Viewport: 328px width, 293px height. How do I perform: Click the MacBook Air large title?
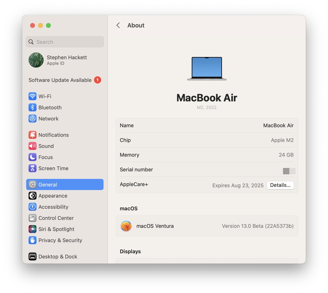(x=207, y=98)
